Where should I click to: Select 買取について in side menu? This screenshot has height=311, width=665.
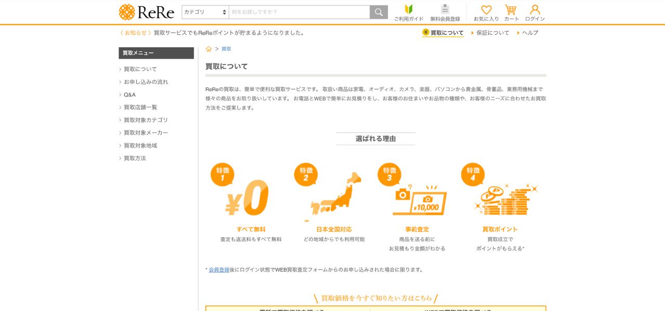point(140,69)
